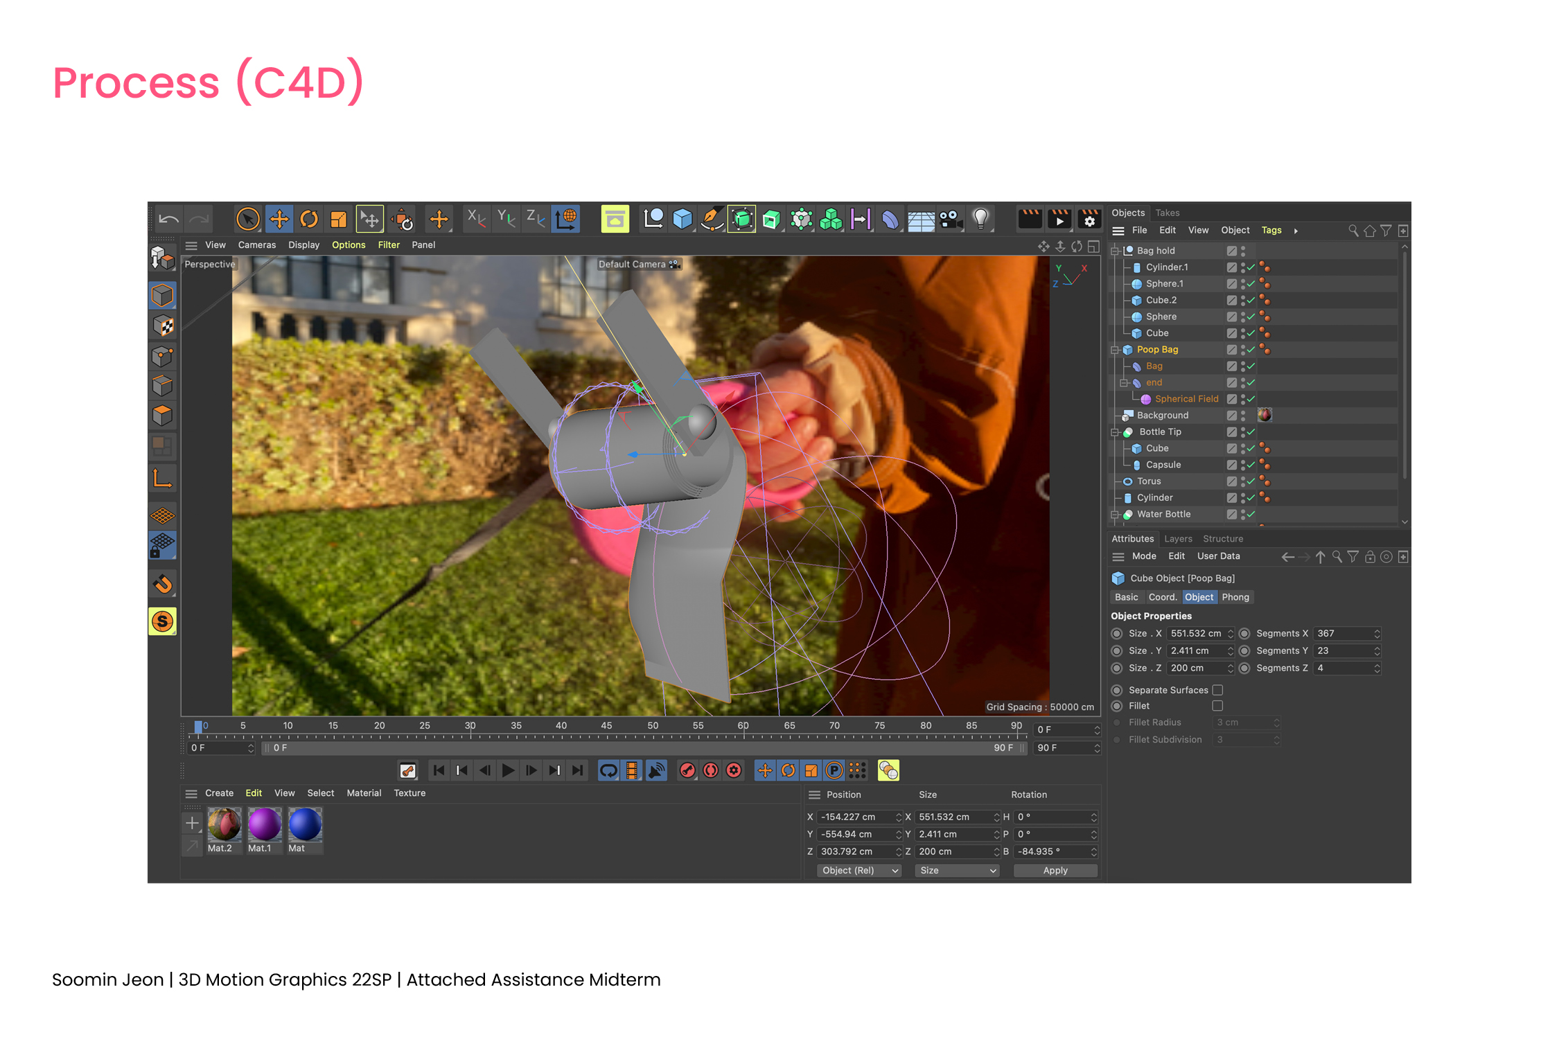The image size is (1559, 1039).
Task: Click the Light object bulb icon
Action: pyautogui.click(x=980, y=220)
